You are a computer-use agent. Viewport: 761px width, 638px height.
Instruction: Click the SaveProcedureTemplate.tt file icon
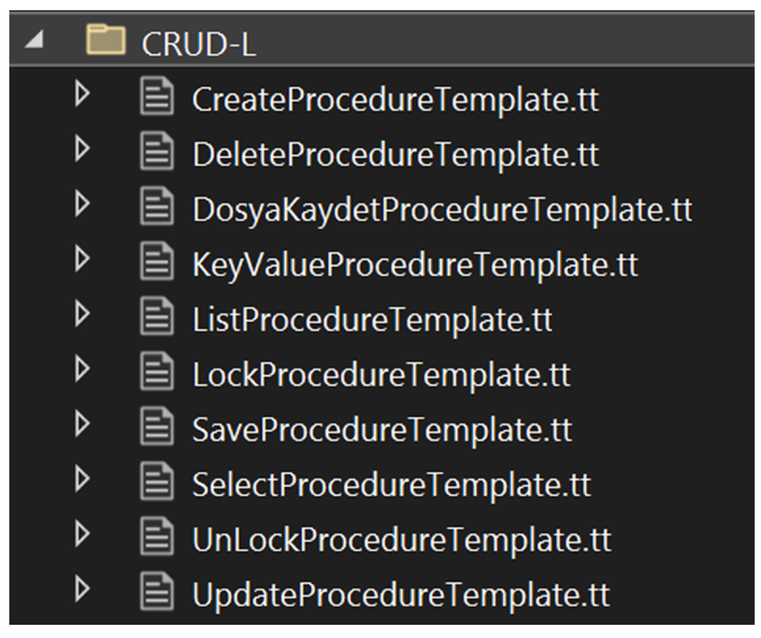point(157,427)
